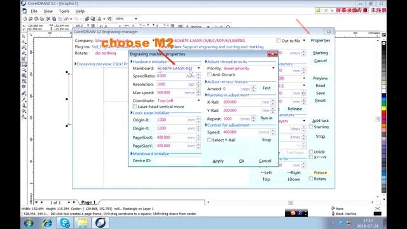Toggle the X<-->Y swap checkbox
407x229 pixels.
pyautogui.click(x=311, y=157)
